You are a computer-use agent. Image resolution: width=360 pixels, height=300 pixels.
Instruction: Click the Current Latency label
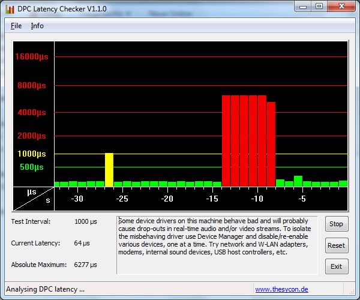(35, 243)
